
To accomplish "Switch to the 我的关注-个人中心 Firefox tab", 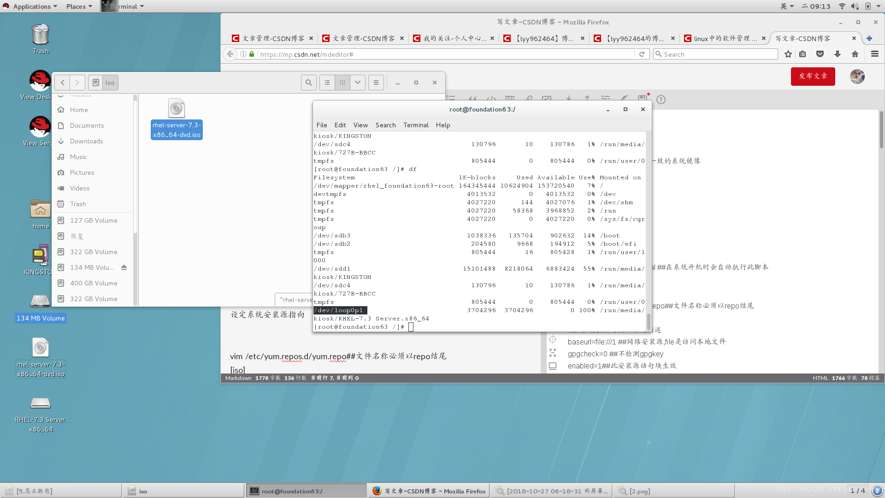I will [x=454, y=38].
